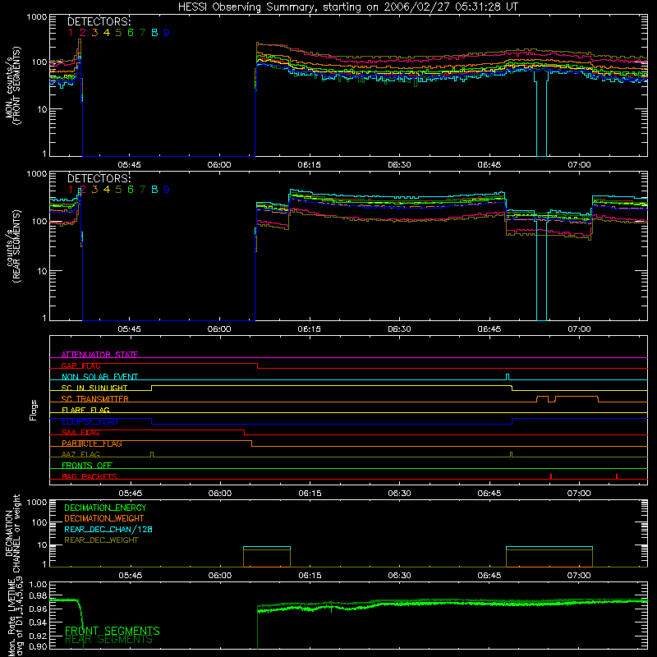The image size is (657, 657).
Task: Click the front segments counts/s axis title
Action: point(12,85)
